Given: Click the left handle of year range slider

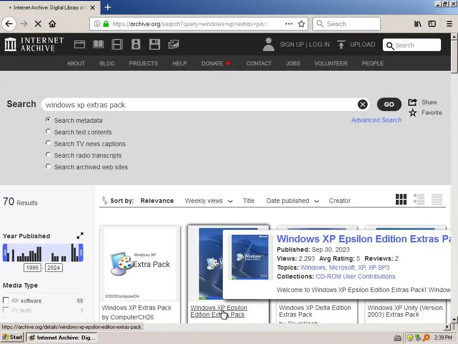Looking at the screenshot, I should 4,253.
